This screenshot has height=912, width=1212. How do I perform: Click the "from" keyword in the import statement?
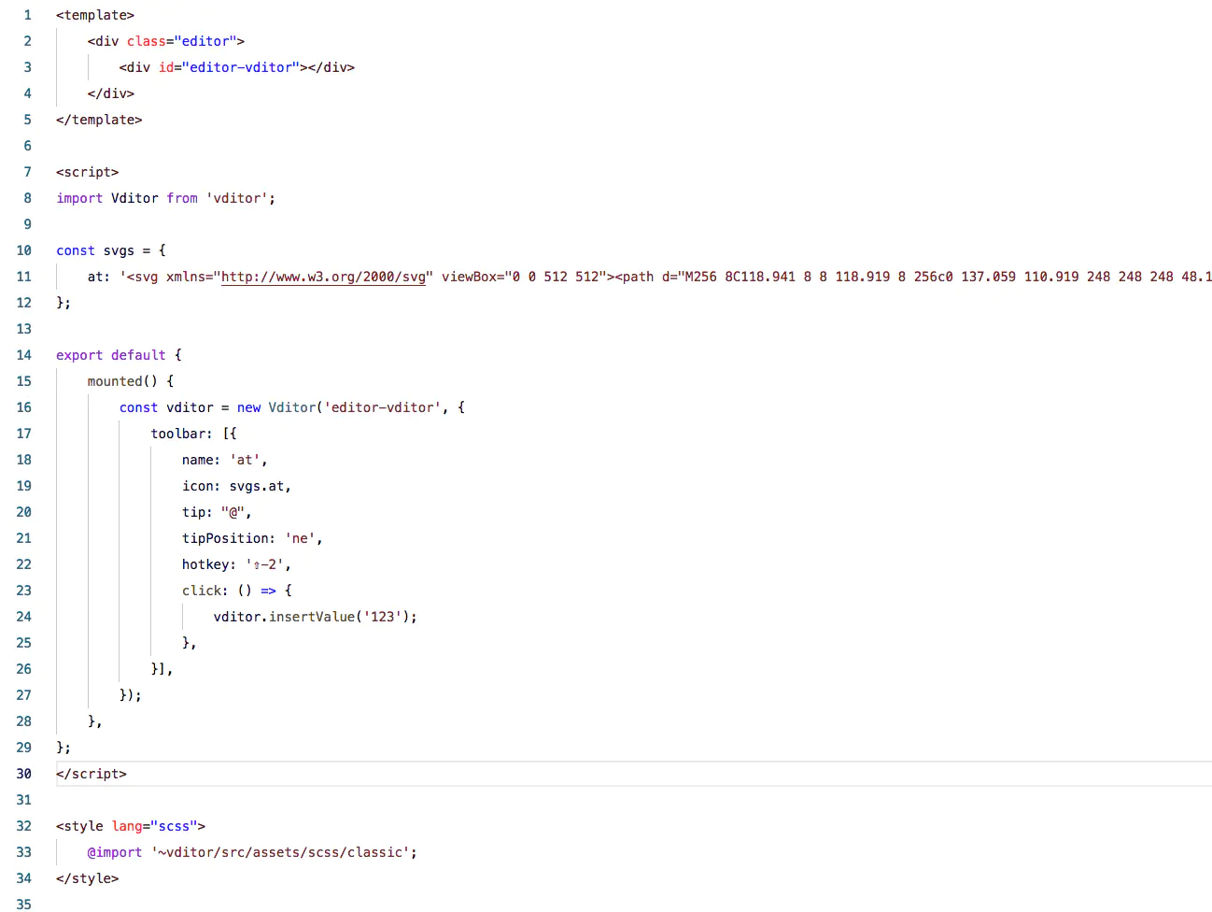(x=182, y=198)
